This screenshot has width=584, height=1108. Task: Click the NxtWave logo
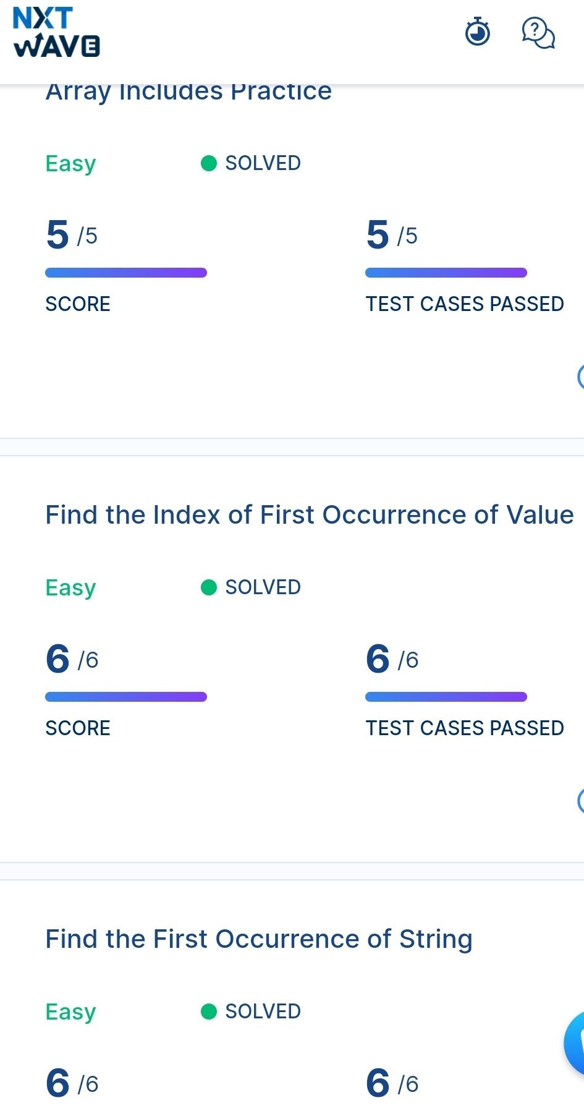tap(56, 32)
